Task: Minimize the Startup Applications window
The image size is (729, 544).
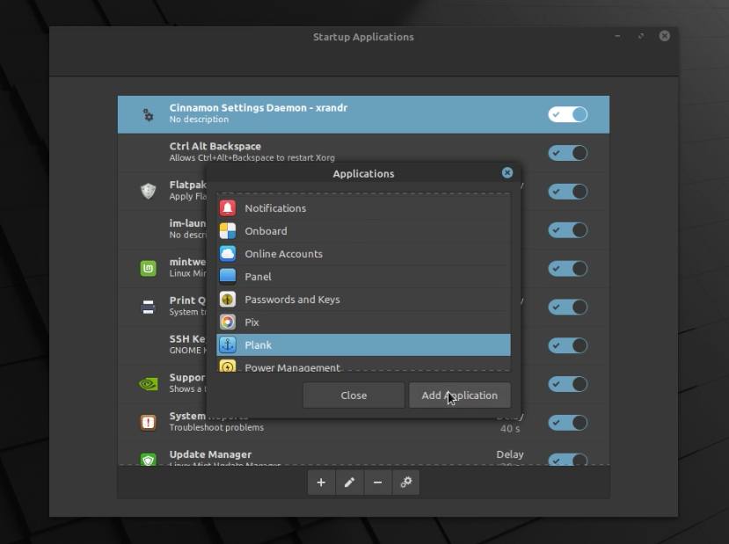Action: 617,36
